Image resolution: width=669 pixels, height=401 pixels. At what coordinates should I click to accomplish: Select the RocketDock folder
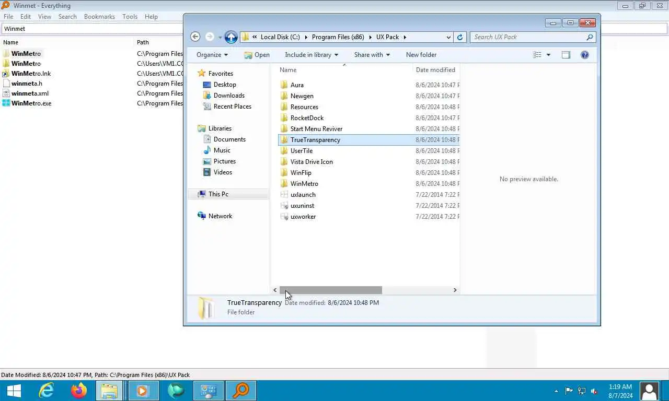[307, 118]
